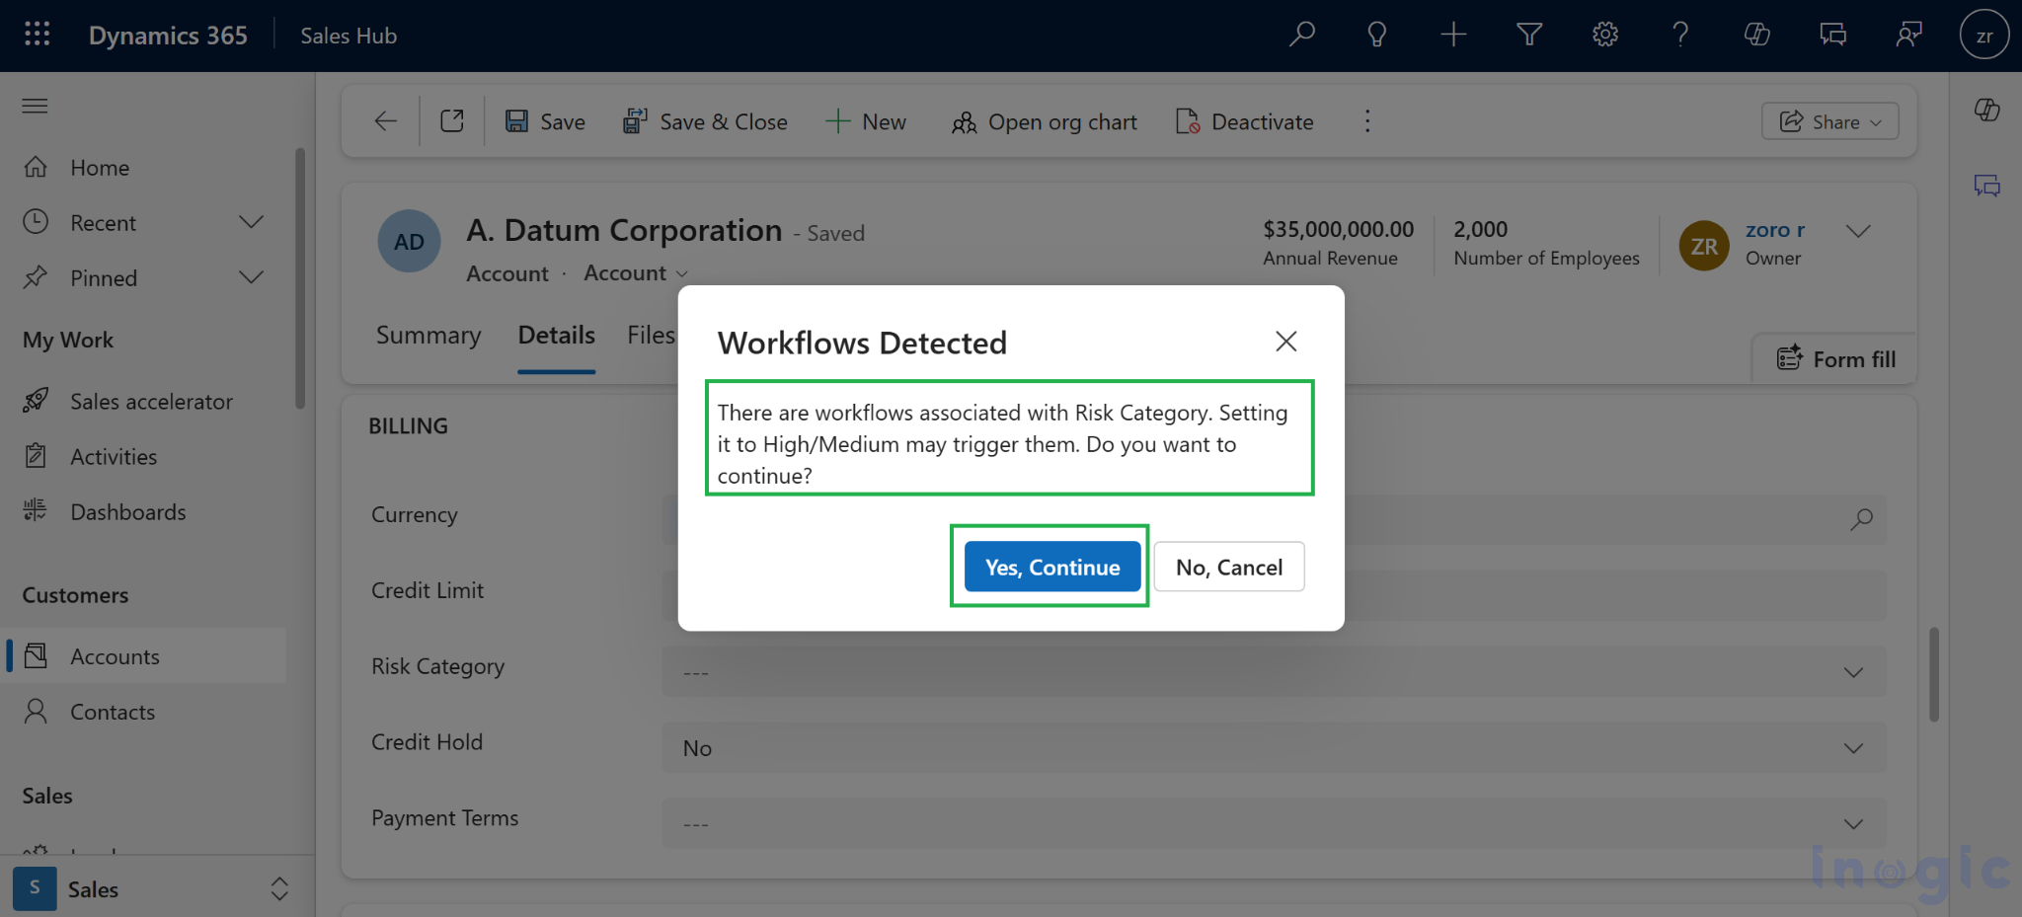Click the Credit Limit input field
Screen dimensions: 2022x917
click(1274, 596)
